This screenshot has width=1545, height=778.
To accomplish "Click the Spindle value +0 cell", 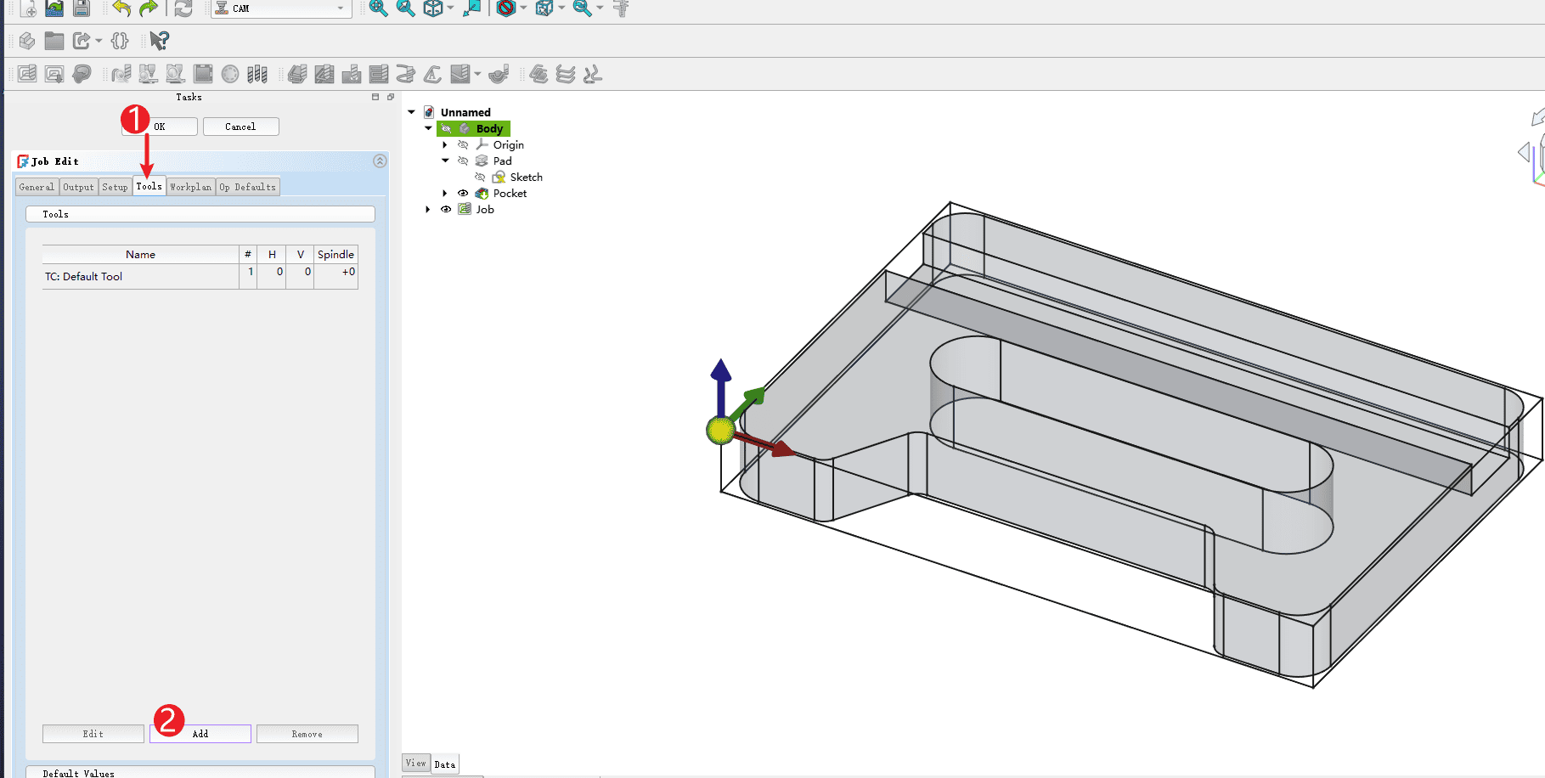I will click(x=336, y=276).
